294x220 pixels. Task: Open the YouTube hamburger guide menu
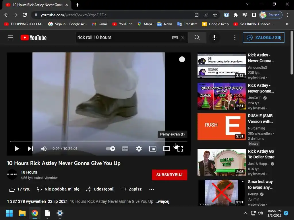[x=10, y=38]
